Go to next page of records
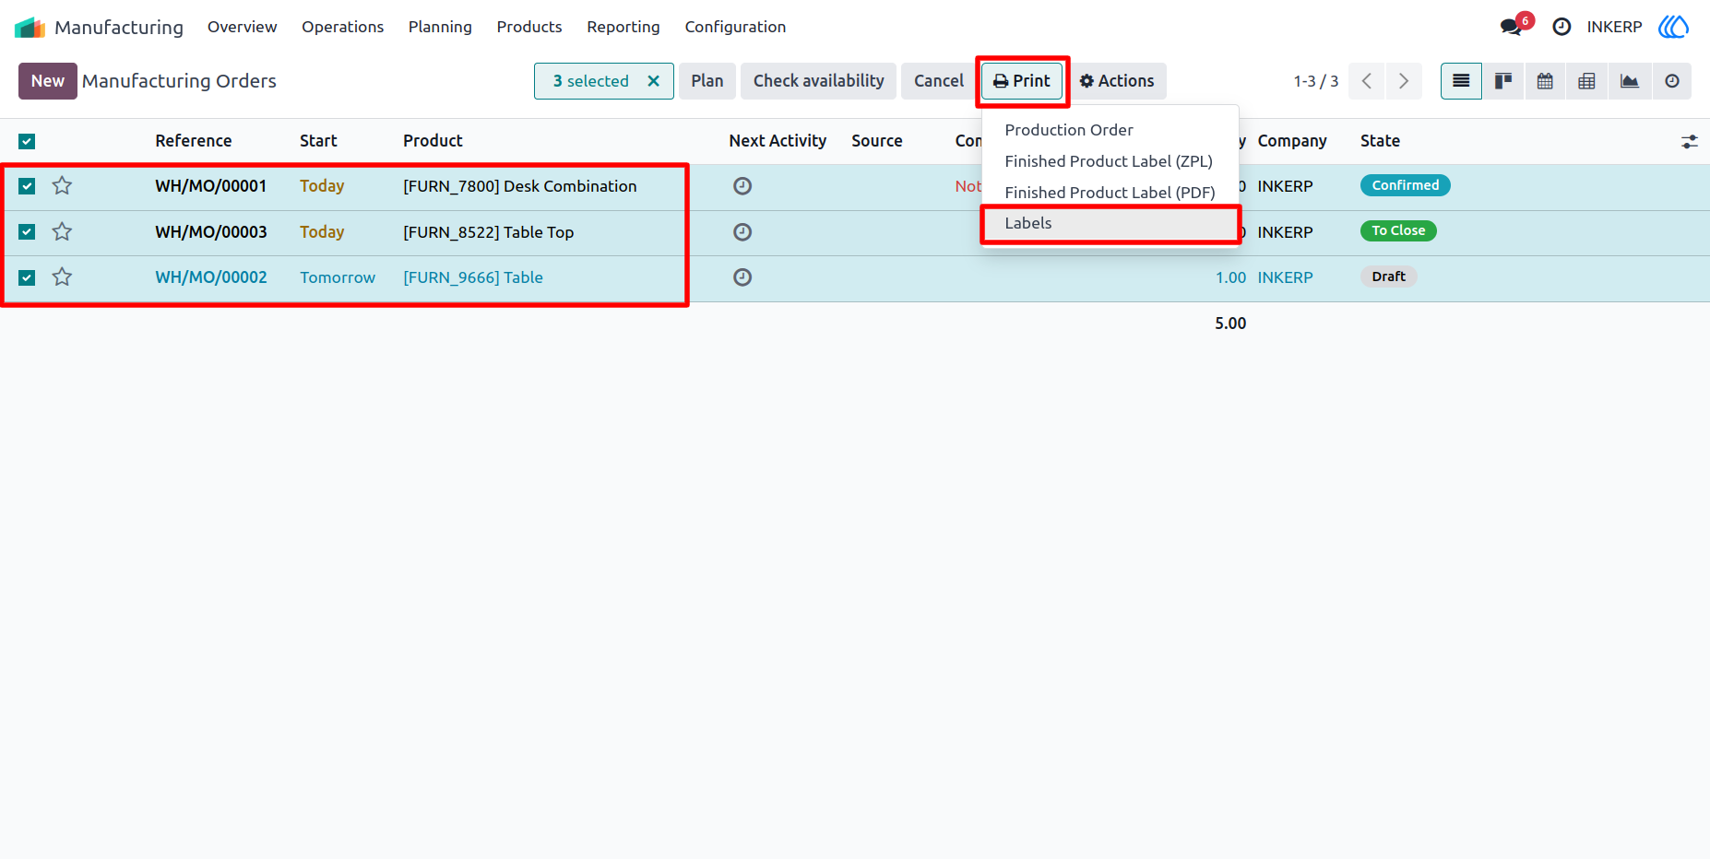 (x=1404, y=81)
